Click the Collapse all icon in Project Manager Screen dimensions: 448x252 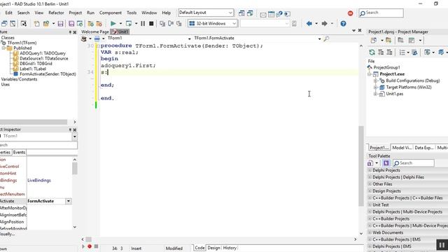389,52
